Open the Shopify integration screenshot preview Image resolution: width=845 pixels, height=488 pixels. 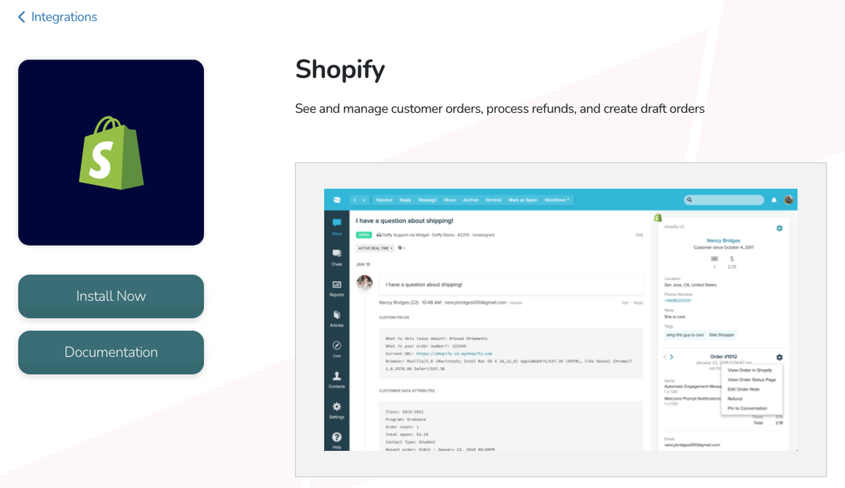560,320
